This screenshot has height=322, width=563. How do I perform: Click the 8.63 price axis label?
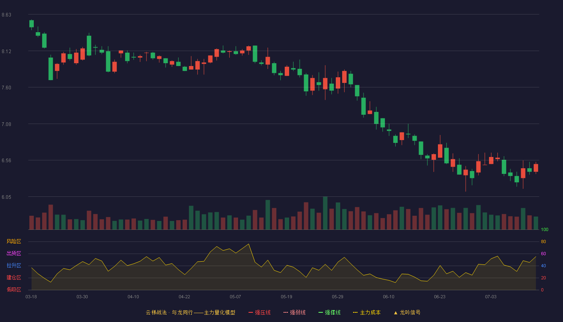[x=6, y=15]
